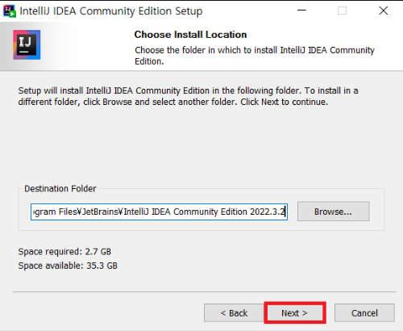Close the setup window
The width and height of the screenshot is (403, 331).
point(384,10)
